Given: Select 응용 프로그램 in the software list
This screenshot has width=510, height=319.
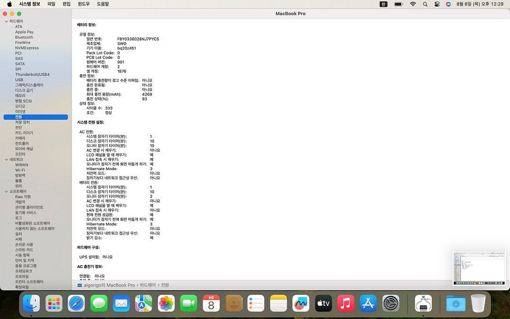Looking at the screenshot, I should point(25,266).
